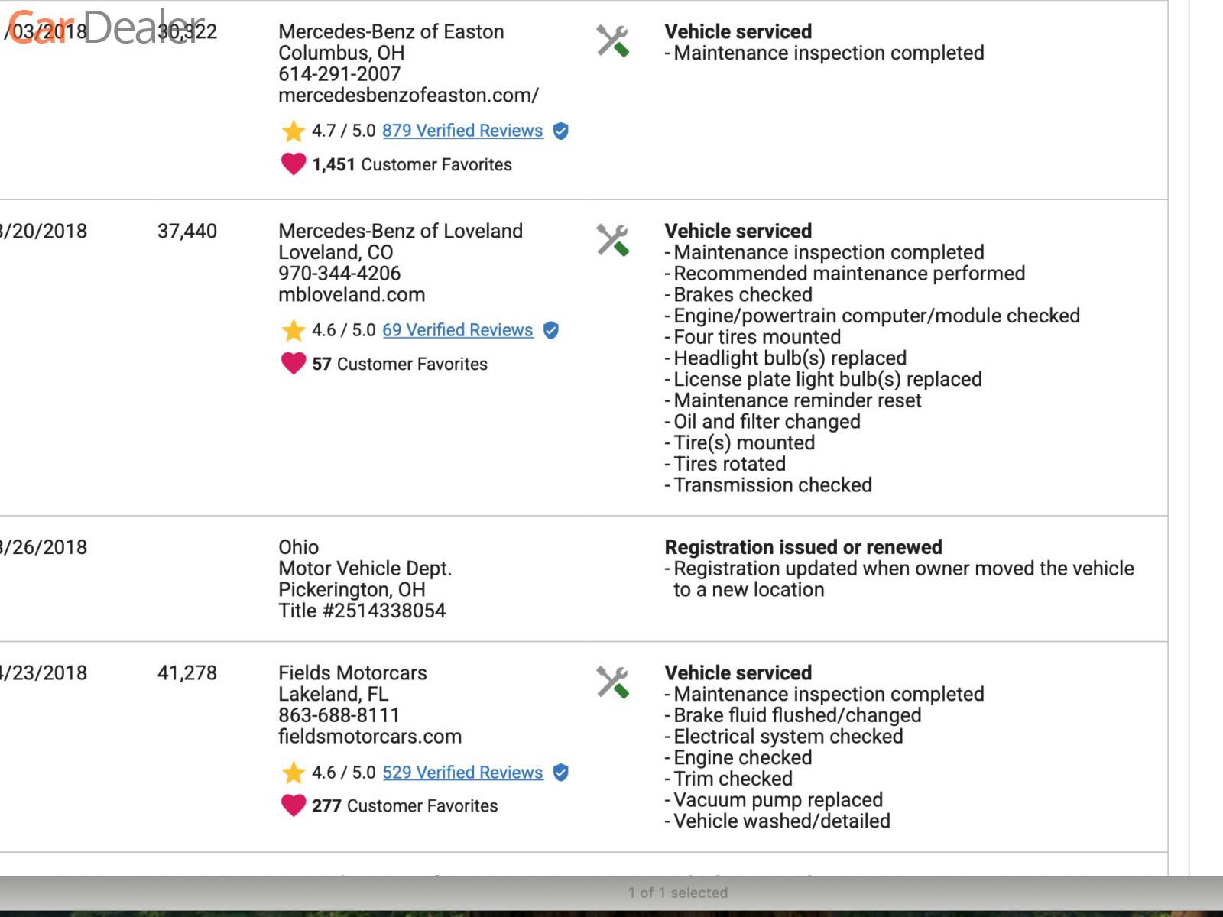Click the verified badge next to 529 Reviews
The image size is (1223, 917).
coord(561,773)
